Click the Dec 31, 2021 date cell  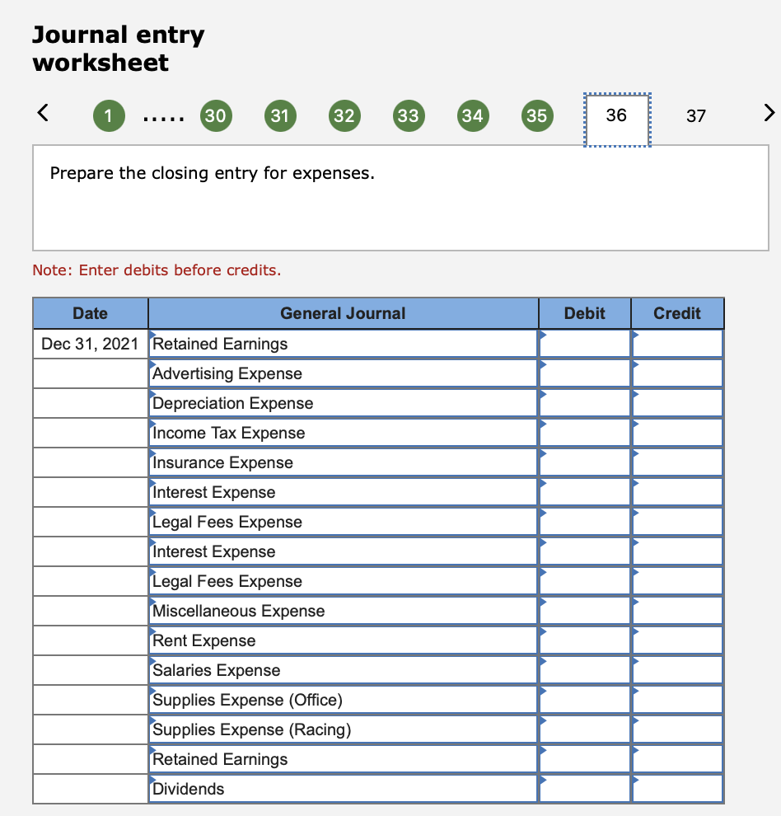(90, 344)
